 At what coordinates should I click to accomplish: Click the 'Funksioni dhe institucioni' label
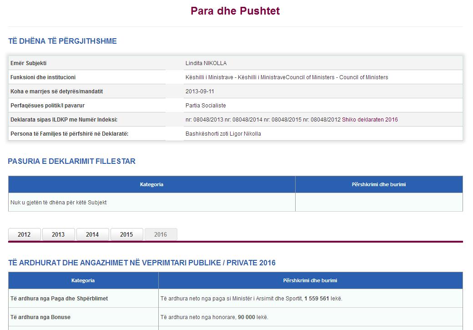[x=43, y=77]
